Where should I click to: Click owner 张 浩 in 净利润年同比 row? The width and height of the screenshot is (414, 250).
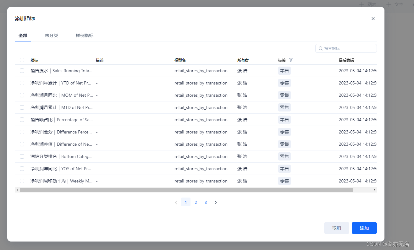pos(242,169)
